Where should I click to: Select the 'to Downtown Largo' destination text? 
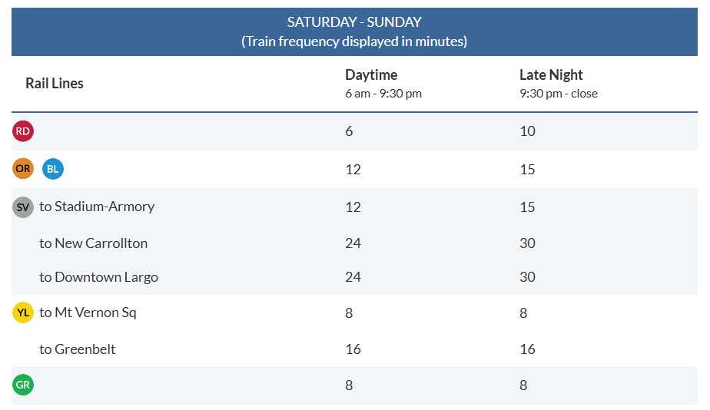coord(99,277)
